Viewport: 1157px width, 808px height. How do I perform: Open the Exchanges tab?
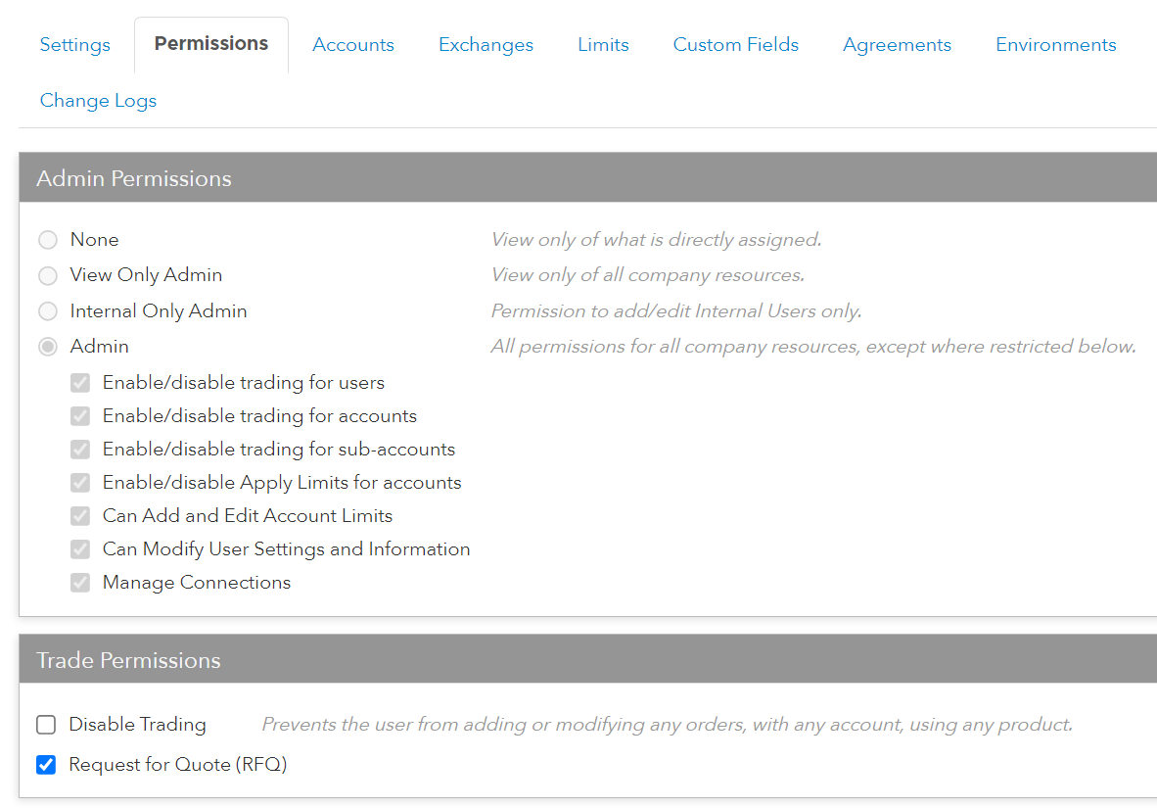(x=486, y=45)
